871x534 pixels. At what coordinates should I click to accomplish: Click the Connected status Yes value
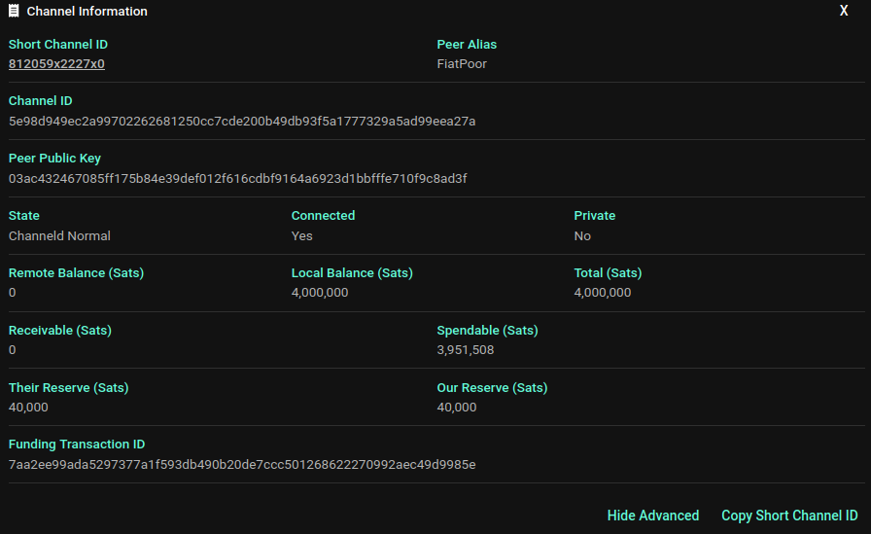302,236
